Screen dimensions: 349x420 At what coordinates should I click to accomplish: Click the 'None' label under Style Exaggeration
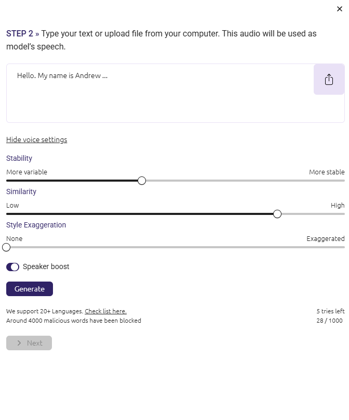(x=15, y=238)
